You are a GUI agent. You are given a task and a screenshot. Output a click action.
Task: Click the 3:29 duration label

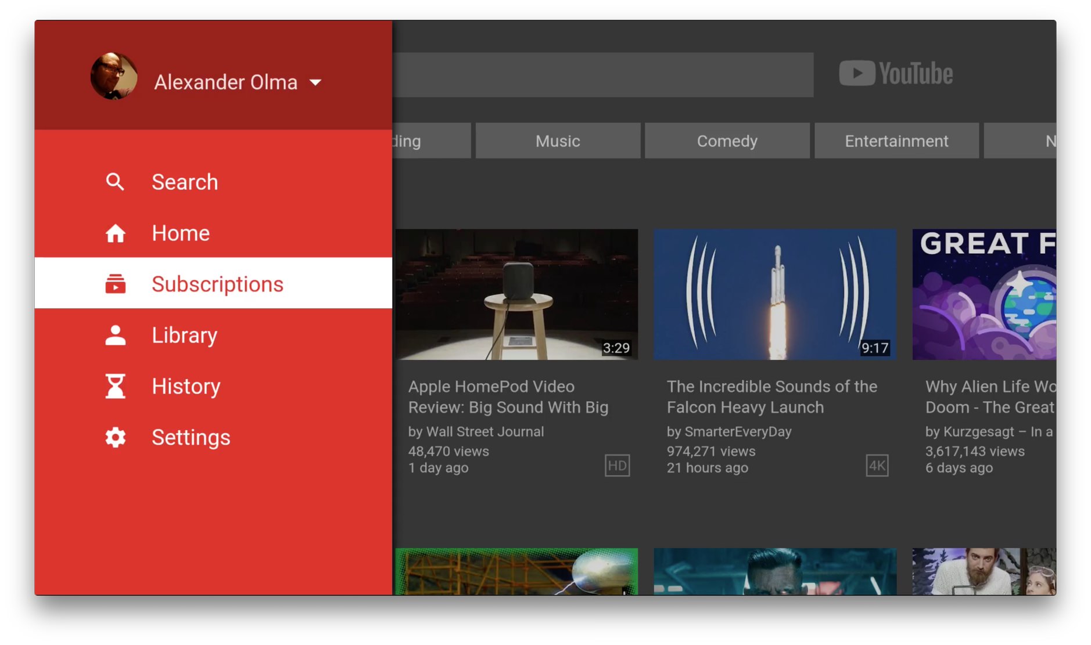(616, 348)
